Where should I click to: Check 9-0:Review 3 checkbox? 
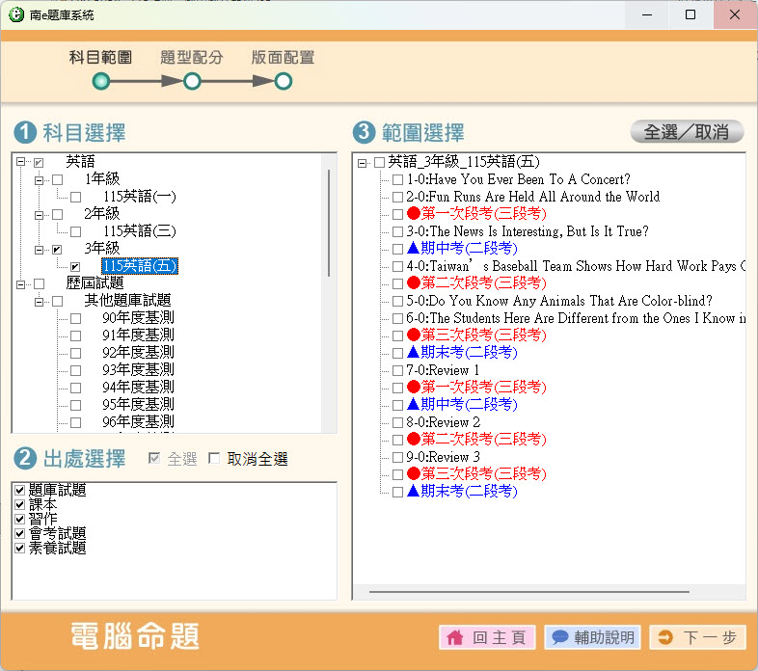click(x=398, y=457)
